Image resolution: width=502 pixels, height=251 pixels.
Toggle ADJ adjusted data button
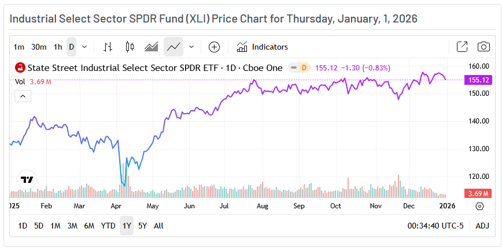coord(482,226)
